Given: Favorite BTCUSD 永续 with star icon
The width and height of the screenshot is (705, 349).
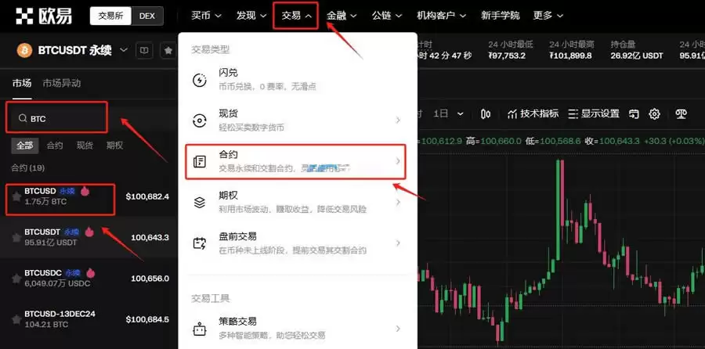Looking at the screenshot, I should tap(16, 196).
